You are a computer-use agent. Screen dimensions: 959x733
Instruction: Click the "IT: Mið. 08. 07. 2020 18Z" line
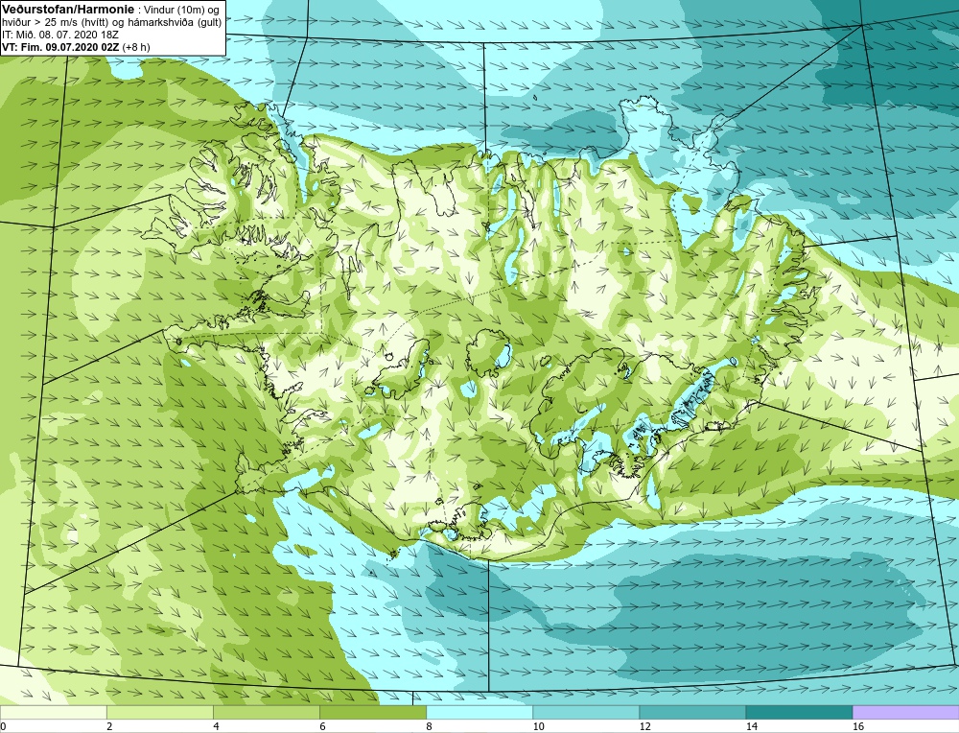pos(59,35)
